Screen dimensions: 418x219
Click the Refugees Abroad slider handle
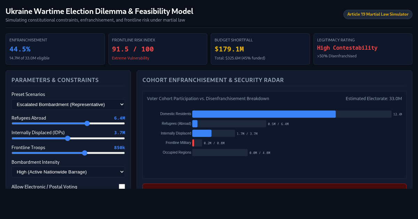(87, 123)
